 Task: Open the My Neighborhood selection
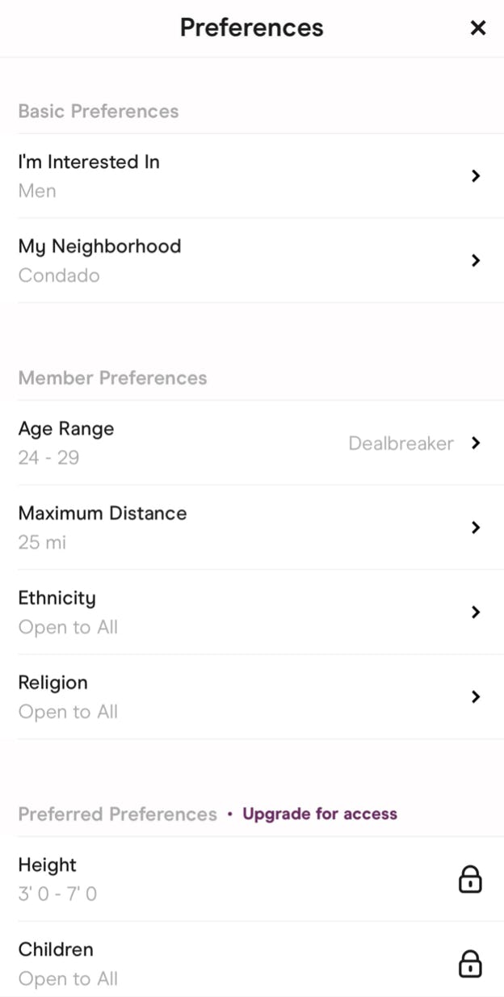click(99, 246)
